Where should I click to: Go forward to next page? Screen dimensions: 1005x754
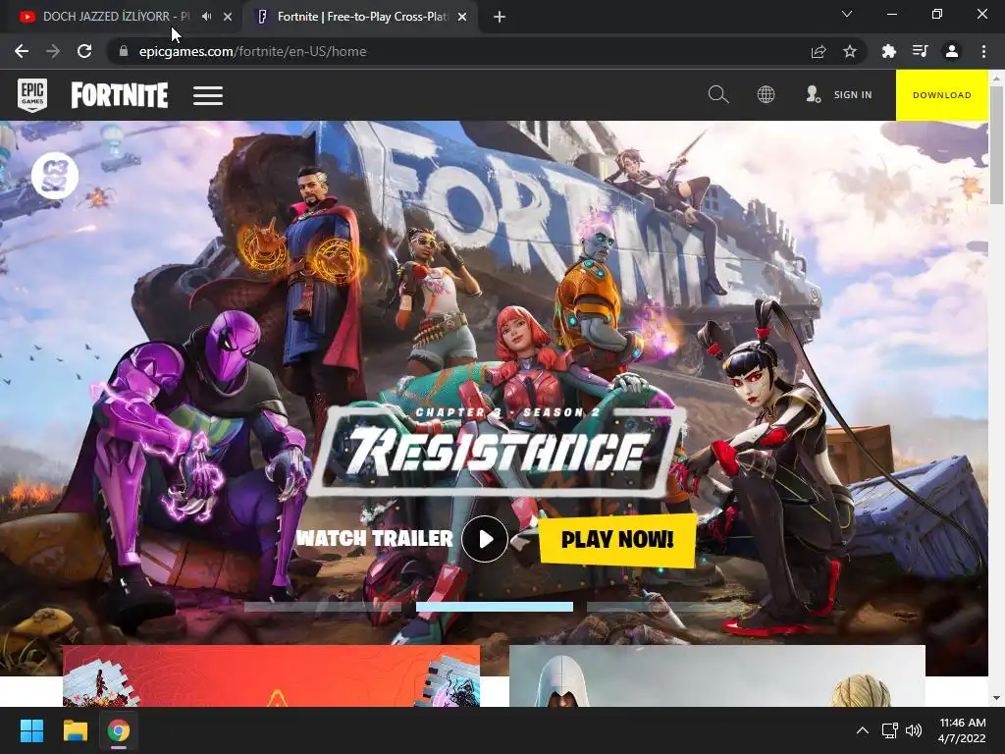(x=53, y=51)
